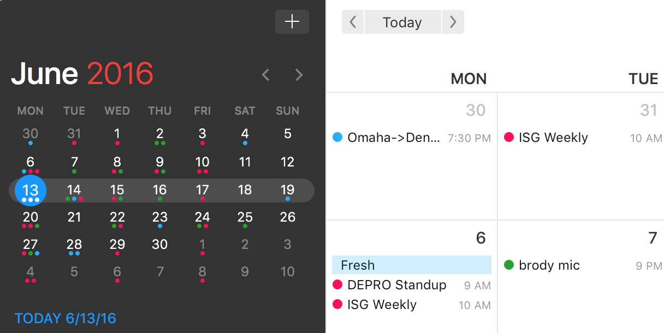This screenshot has width=664, height=333.
Task: Go to next month in mini calendar
Action: click(299, 75)
